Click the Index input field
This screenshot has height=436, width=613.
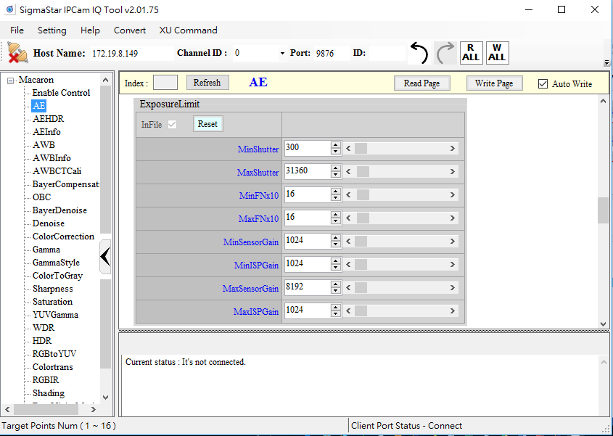coord(165,83)
